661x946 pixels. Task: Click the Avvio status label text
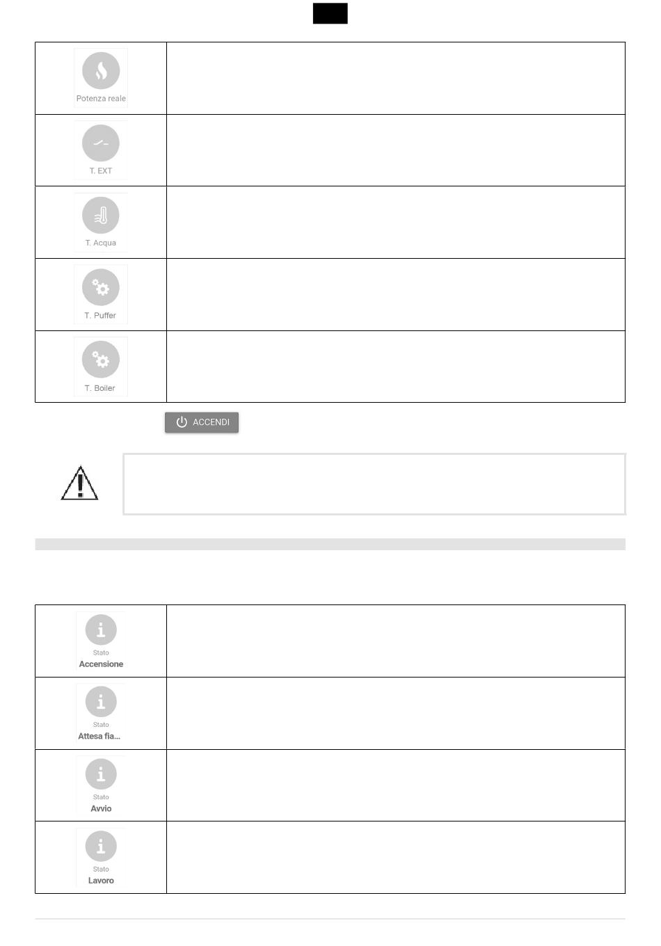(x=101, y=808)
